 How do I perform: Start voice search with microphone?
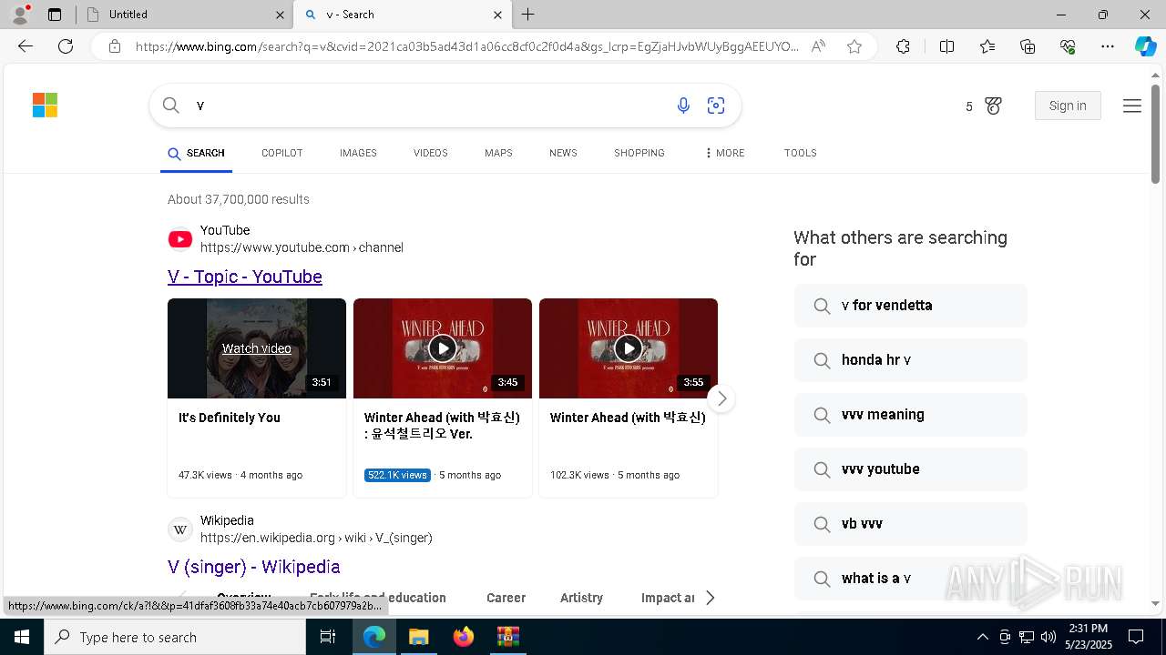tap(683, 106)
